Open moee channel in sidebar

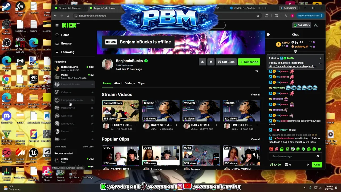point(74,77)
